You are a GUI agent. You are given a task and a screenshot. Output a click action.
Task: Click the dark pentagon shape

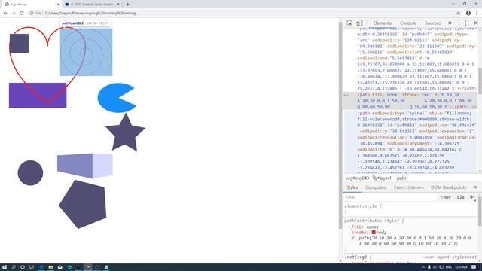point(83,205)
